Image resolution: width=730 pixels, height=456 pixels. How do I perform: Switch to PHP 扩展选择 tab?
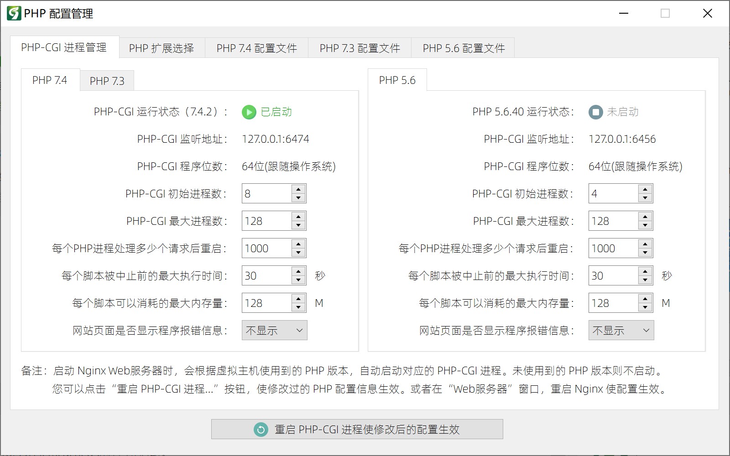162,48
